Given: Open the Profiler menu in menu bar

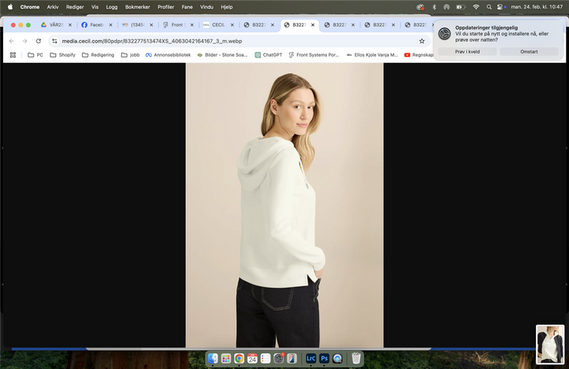Looking at the screenshot, I should 166,6.
